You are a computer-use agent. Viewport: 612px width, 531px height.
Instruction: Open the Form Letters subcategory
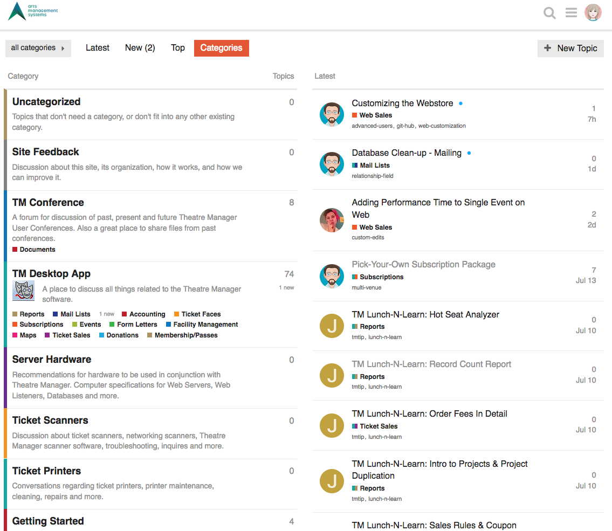(134, 324)
